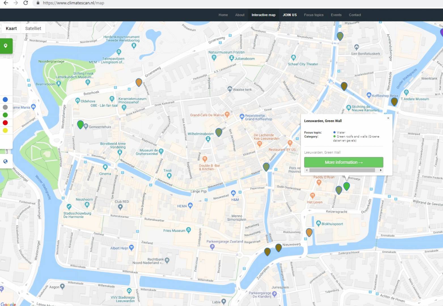Go to Interactive map tab
The image size is (443, 306).
(x=264, y=15)
